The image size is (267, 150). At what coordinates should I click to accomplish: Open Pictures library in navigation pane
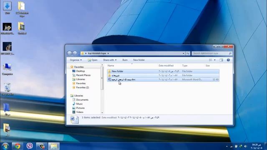[78, 108]
